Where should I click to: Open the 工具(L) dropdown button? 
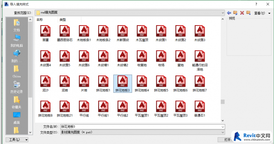click(17, 140)
